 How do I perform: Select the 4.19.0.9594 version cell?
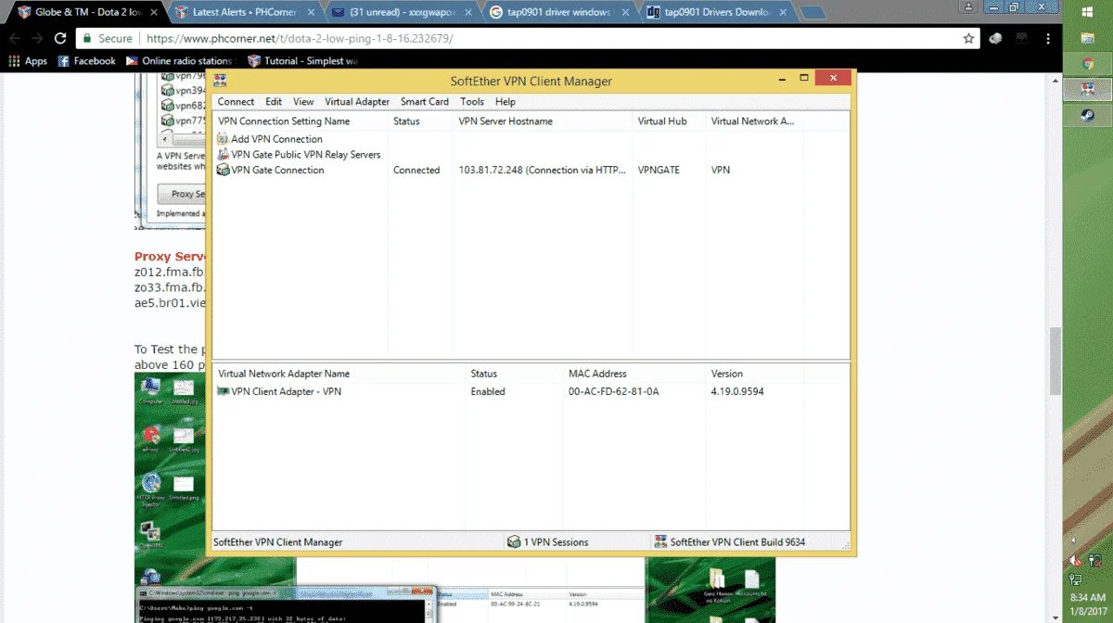coord(737,391)
